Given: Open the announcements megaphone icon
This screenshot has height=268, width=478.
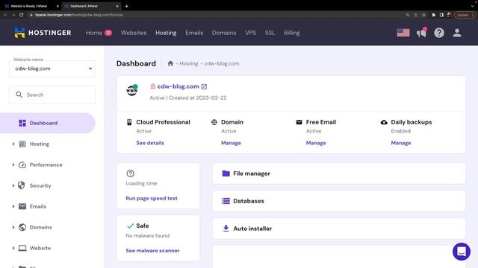Looking at the screenshot, I should [x=421, y=33].
